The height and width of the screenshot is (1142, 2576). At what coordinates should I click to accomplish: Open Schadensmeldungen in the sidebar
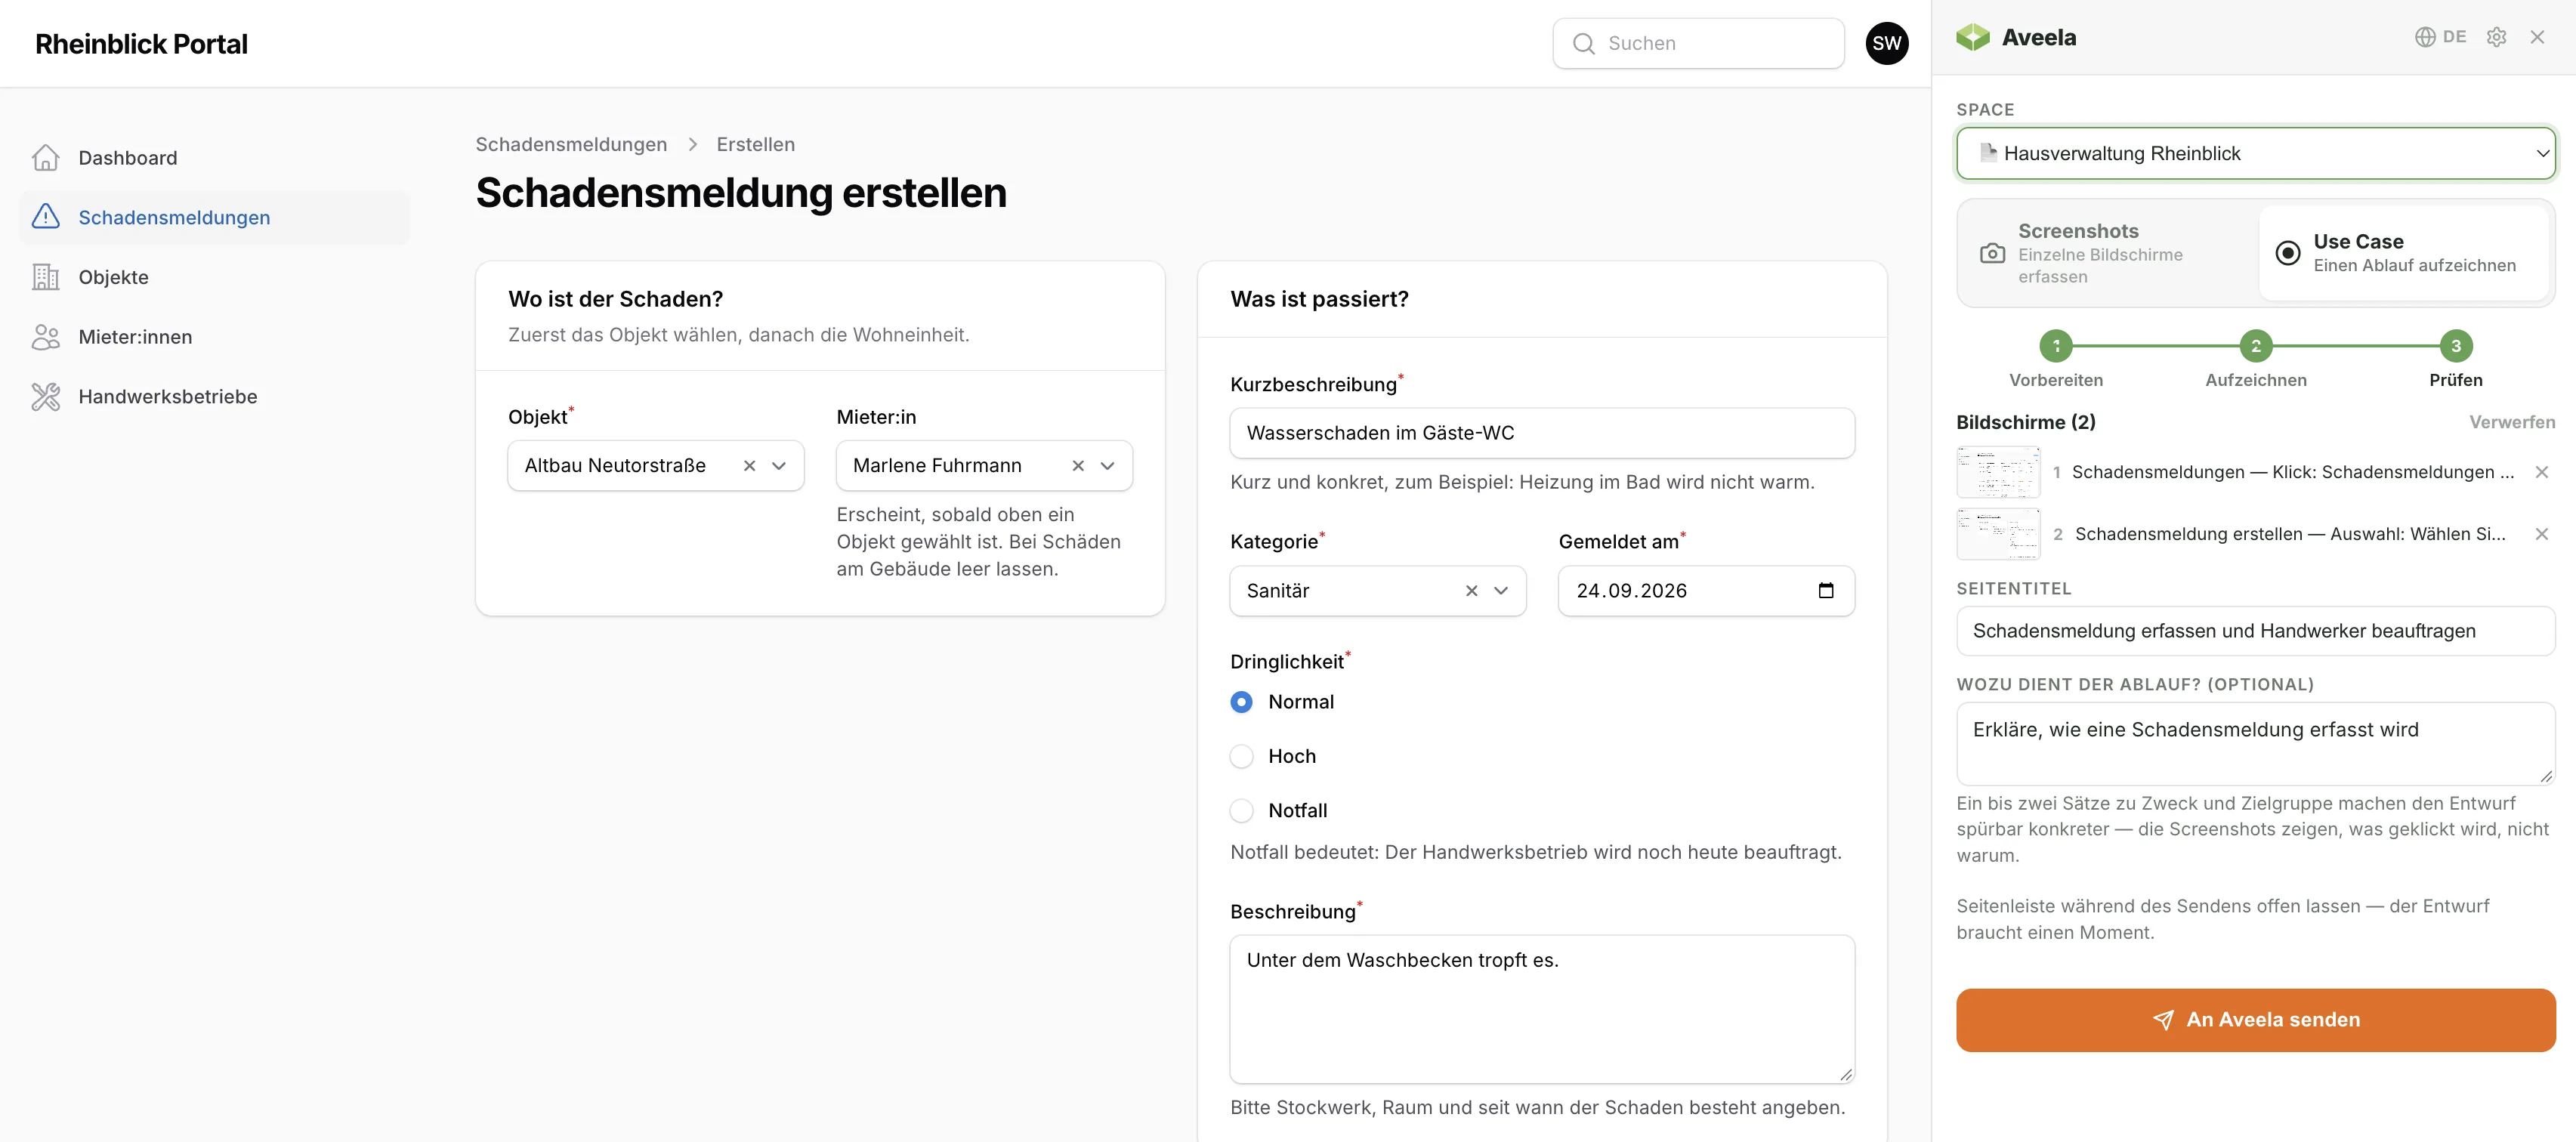(x=214, y=217)
